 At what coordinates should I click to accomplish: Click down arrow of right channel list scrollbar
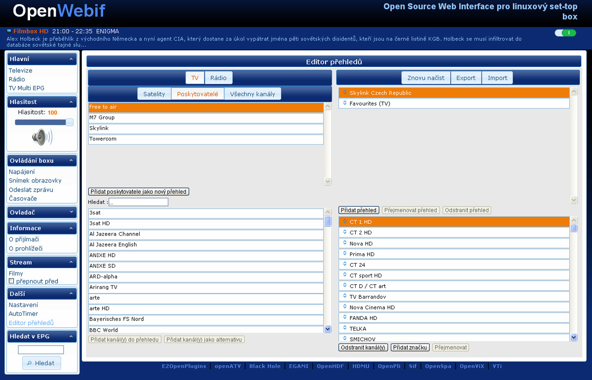click(x=574, y=337)
